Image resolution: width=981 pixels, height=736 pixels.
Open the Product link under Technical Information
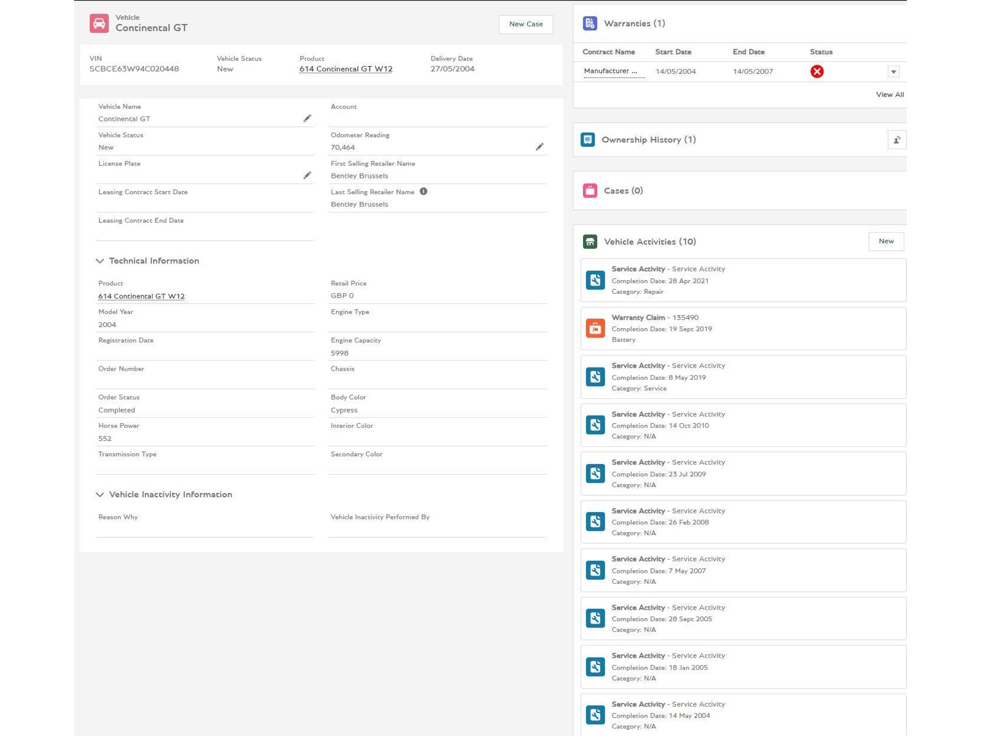142,296
